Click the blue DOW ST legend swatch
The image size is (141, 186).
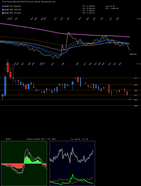3,6
